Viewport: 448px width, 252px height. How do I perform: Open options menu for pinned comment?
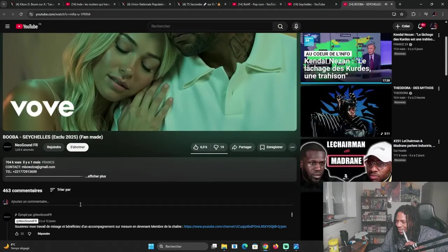[292, 215]
